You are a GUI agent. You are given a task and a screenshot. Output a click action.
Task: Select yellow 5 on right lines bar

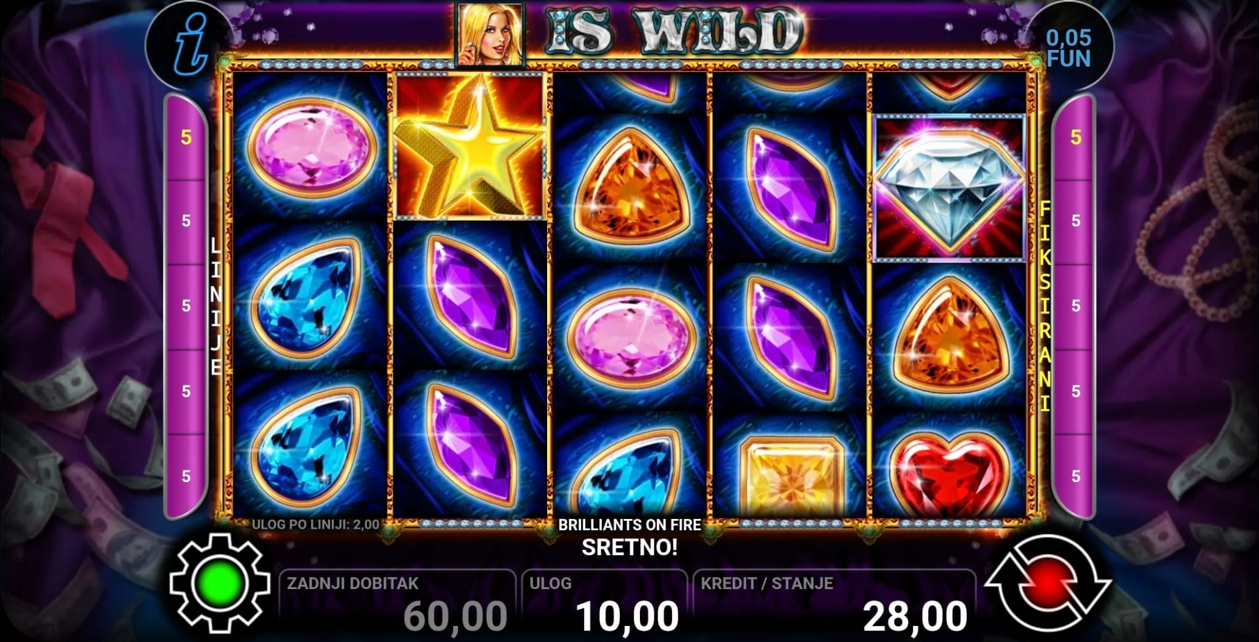(x=1075, y=137)
